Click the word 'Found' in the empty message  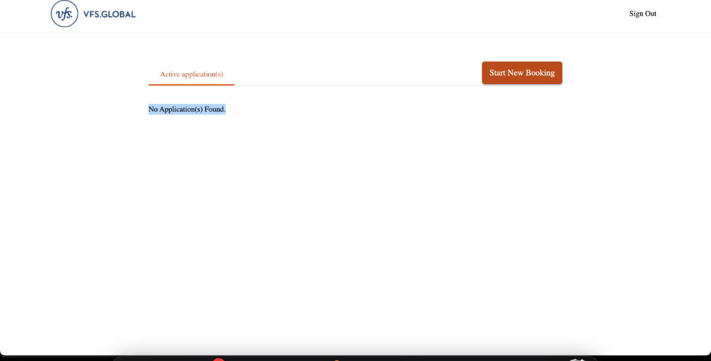point(214,109)
